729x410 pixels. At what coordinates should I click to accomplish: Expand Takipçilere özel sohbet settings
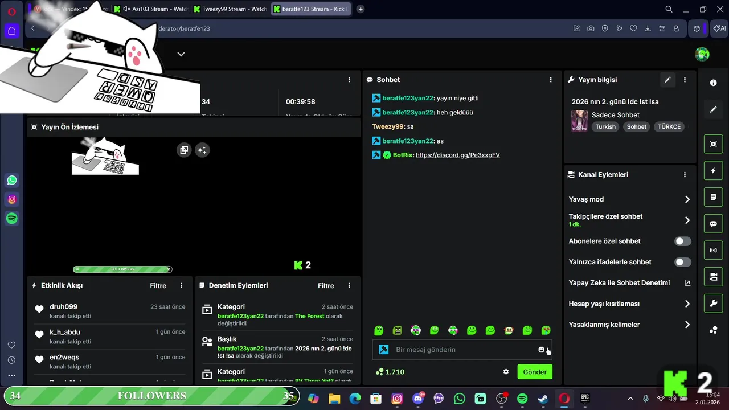coord(629,220)
